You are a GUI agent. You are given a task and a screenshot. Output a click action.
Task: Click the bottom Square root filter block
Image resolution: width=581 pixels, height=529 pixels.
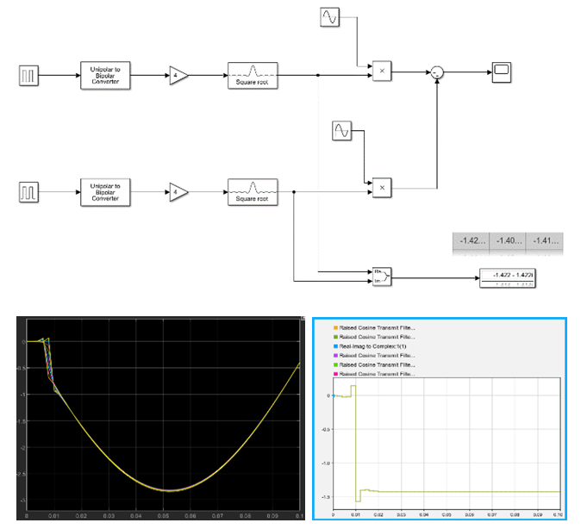pos(253,190)
